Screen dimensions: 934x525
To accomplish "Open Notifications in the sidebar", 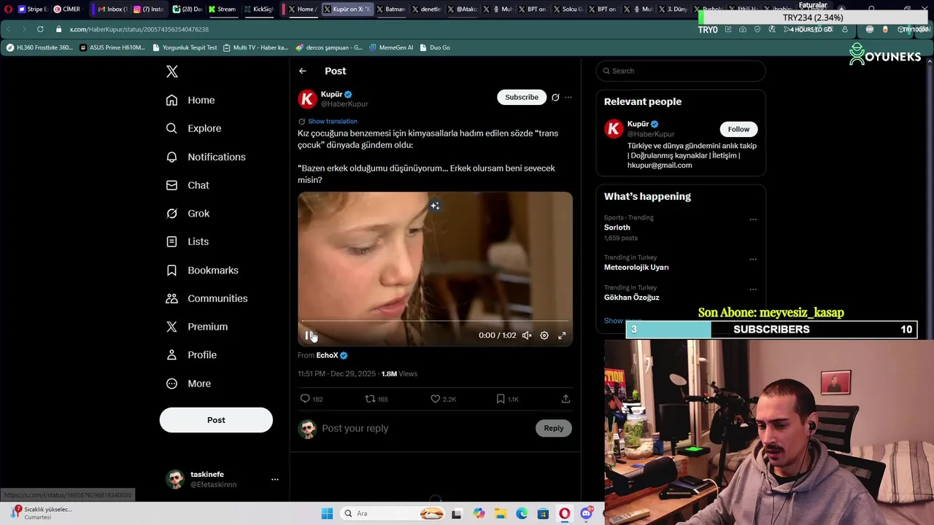I will [206, 157].
